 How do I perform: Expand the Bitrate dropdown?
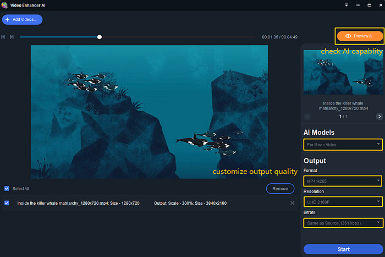pos(343,223)
